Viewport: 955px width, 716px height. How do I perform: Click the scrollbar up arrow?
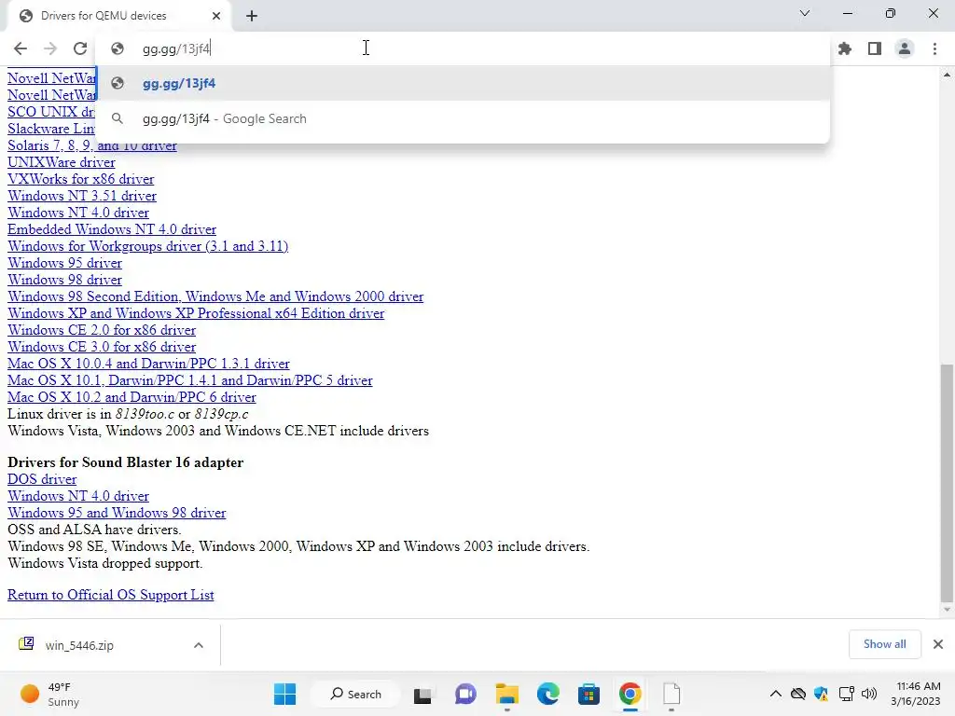click(947, 75)
